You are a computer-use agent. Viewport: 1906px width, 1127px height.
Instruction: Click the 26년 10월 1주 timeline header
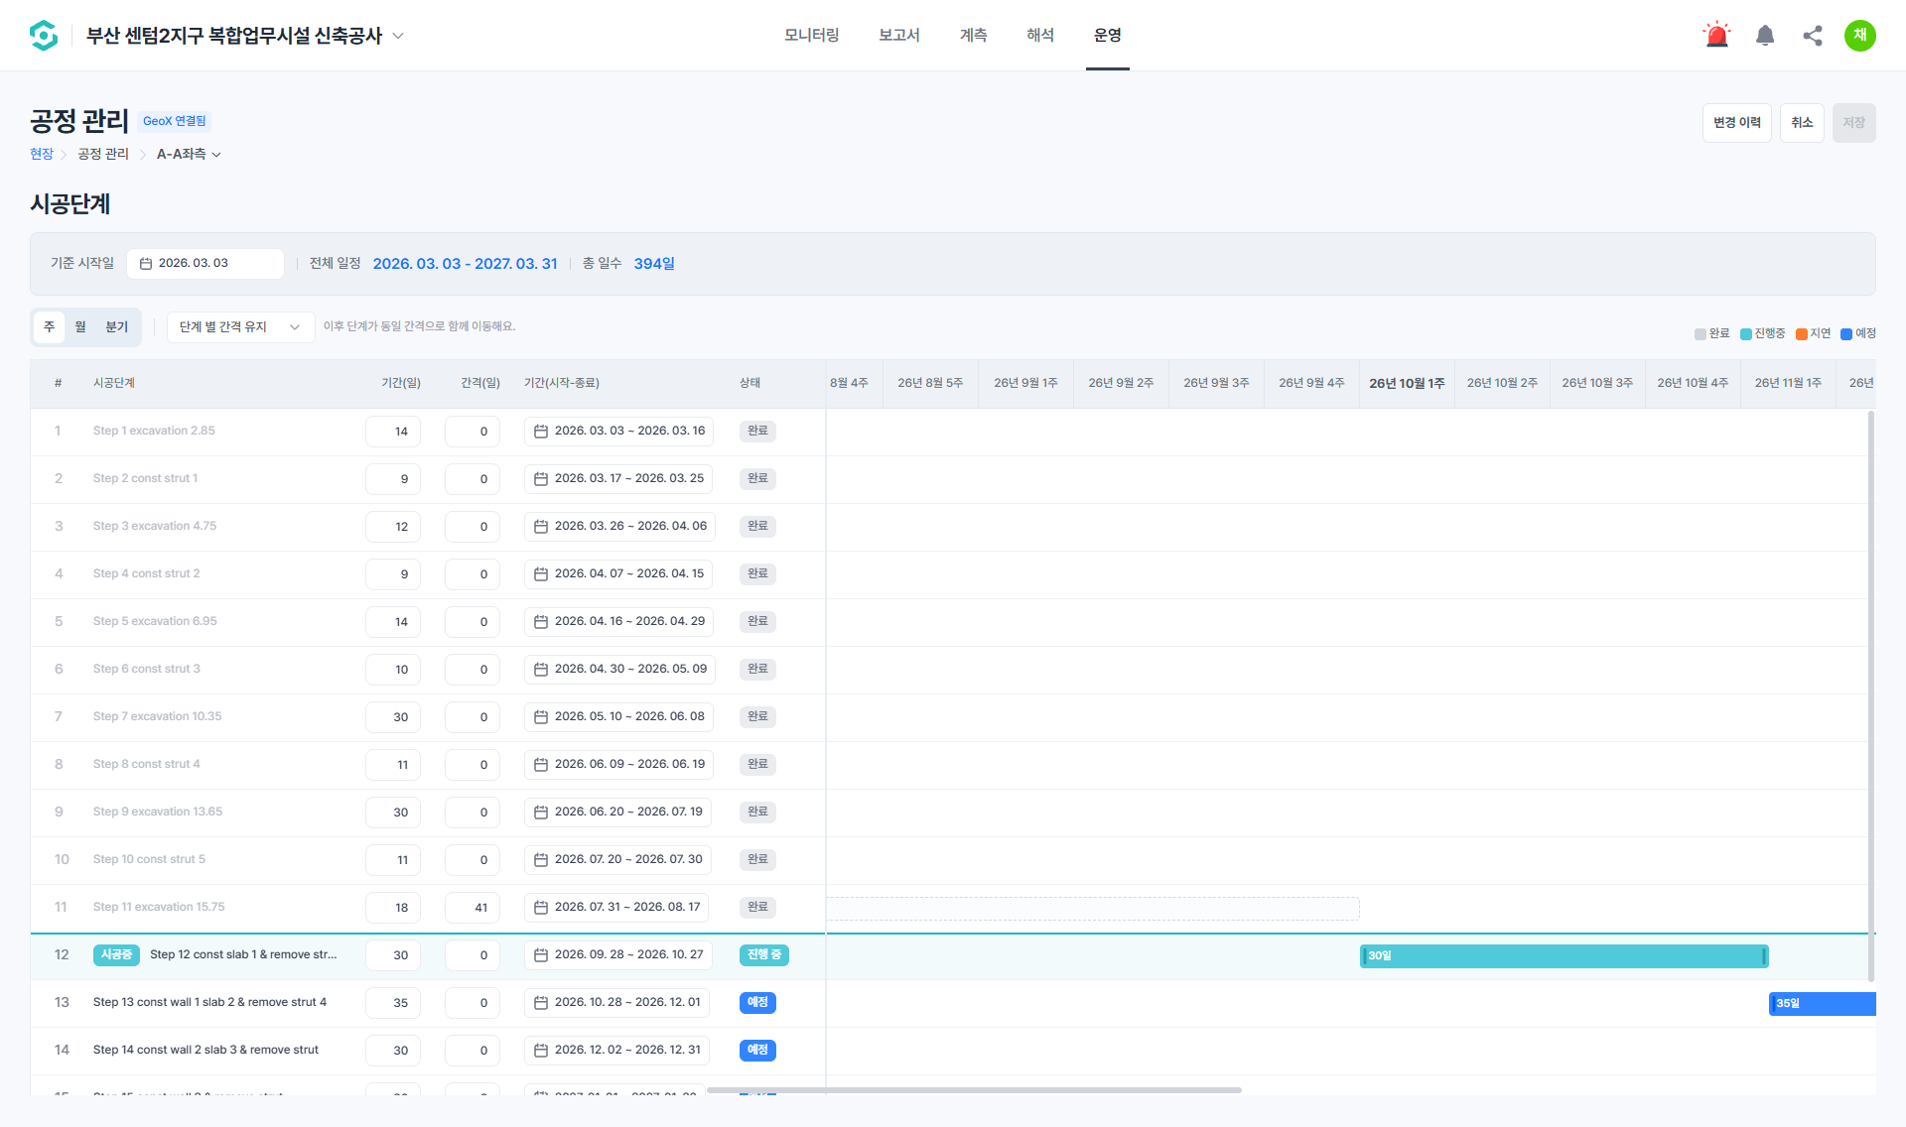tap(1407, 384)
